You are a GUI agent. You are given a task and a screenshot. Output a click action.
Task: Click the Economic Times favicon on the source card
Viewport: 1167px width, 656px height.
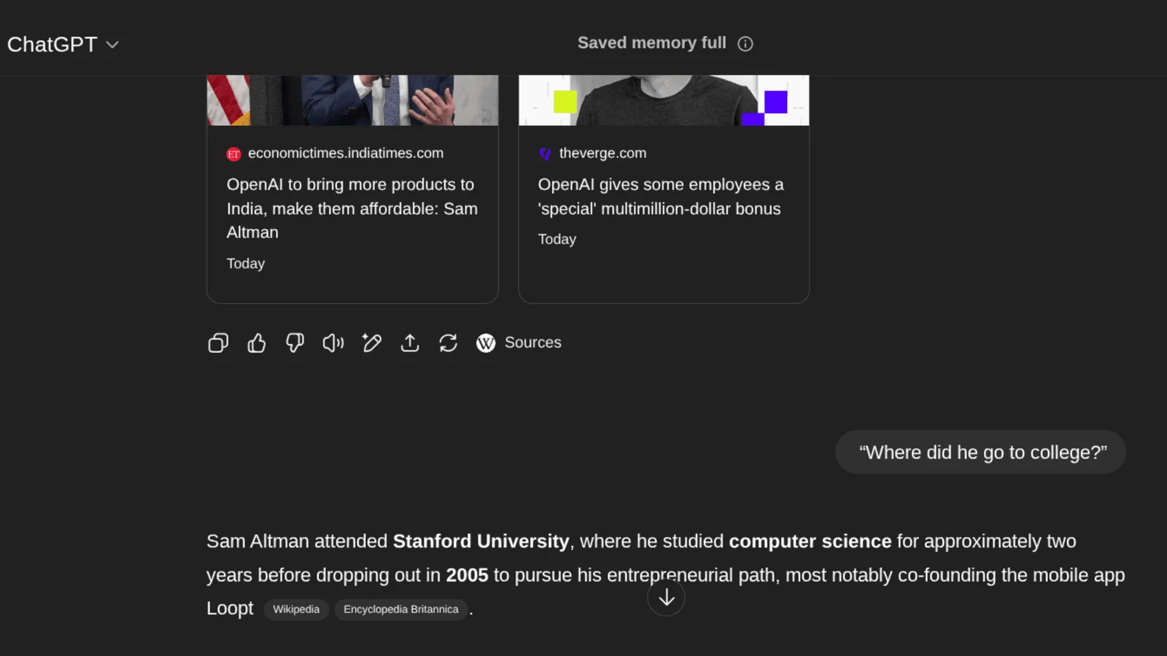pos(233,153)
